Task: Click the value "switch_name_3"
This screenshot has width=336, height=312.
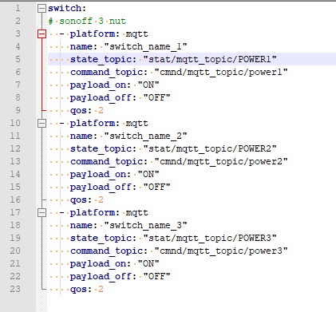Action: point(145,226)
